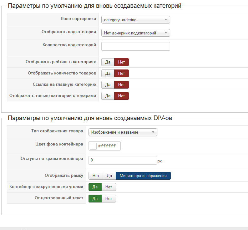Select 'Нет' for 'Отображать рейтинг в категориях'
This screenshot has width=248, height=230.
(x=121, y=62)
